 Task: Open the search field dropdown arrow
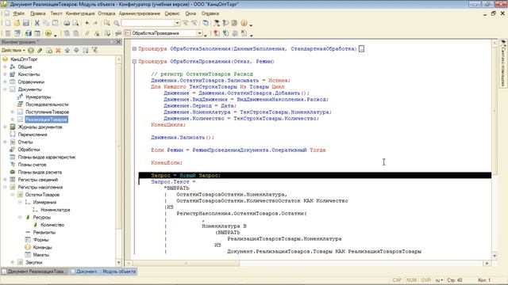point(177,23)
